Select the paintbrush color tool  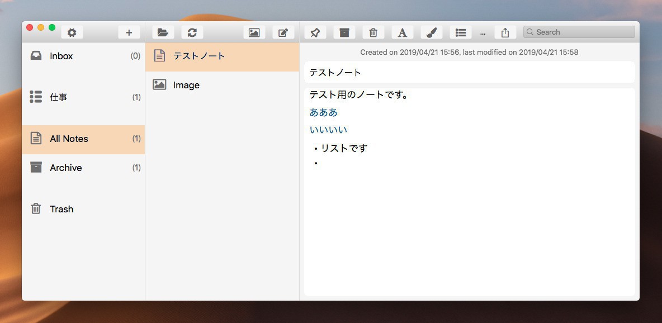(x=432, y=32)
